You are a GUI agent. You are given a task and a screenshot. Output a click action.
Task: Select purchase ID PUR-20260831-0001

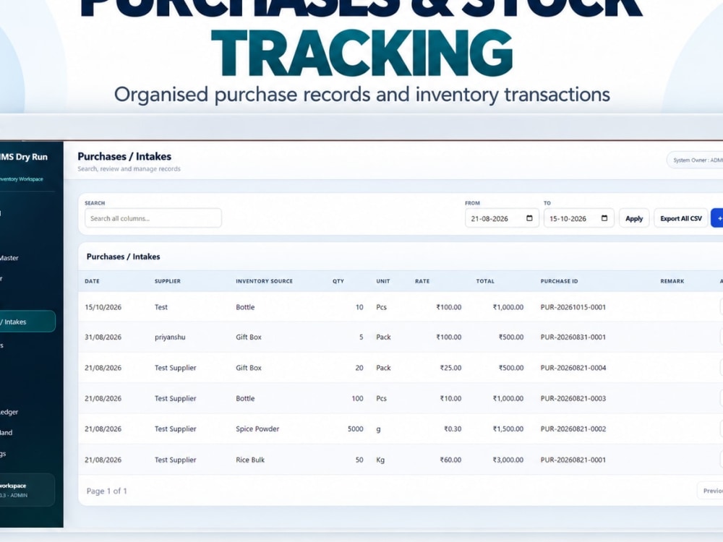(x=573, y=337)
